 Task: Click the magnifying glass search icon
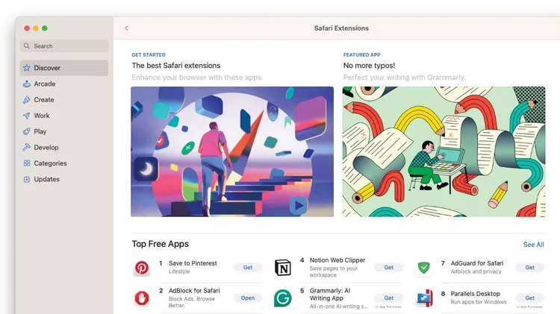pos(26,46)
